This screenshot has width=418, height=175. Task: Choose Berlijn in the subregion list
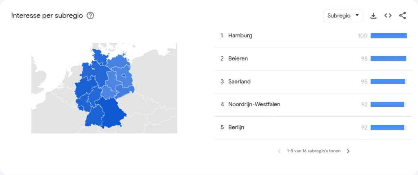click(236, 127)
